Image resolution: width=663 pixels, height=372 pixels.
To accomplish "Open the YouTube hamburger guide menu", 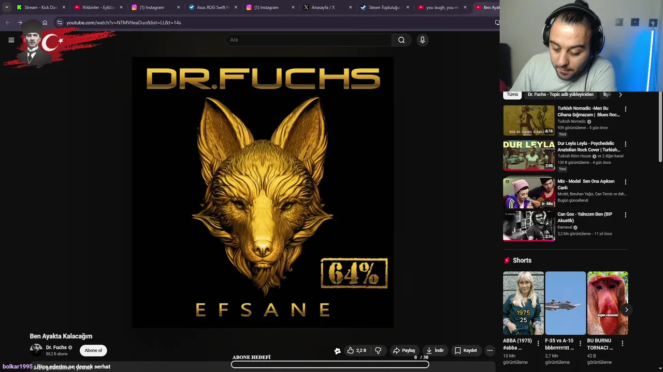I will pyautogui.click(x=11, y=40).
